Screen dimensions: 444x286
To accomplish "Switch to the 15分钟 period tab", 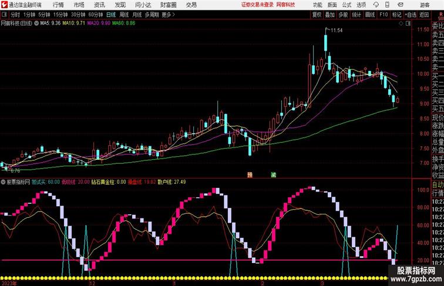I will pyautogui.click(x=60, y=15).
